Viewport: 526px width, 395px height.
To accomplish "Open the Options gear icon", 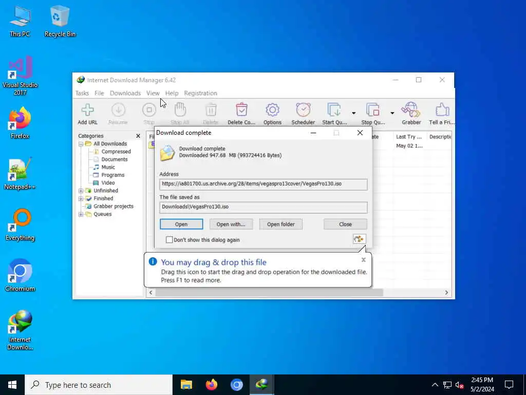I will tap(272, 110).
